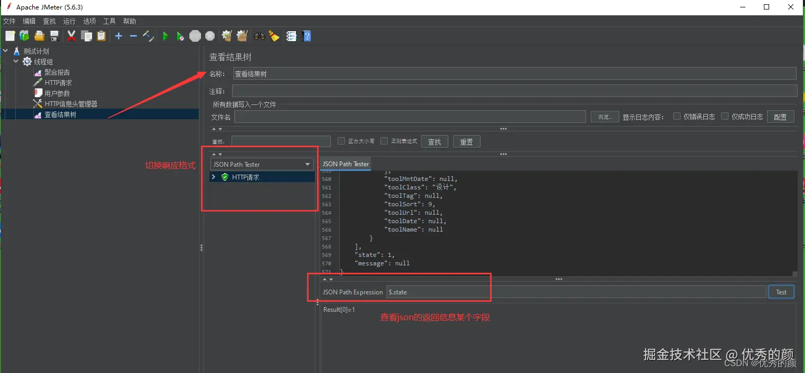This screenshot has width=805, height=373.
Task: Select 聚合报告 in the test tree
Action: pyautogui.click(x=57, y=72)
